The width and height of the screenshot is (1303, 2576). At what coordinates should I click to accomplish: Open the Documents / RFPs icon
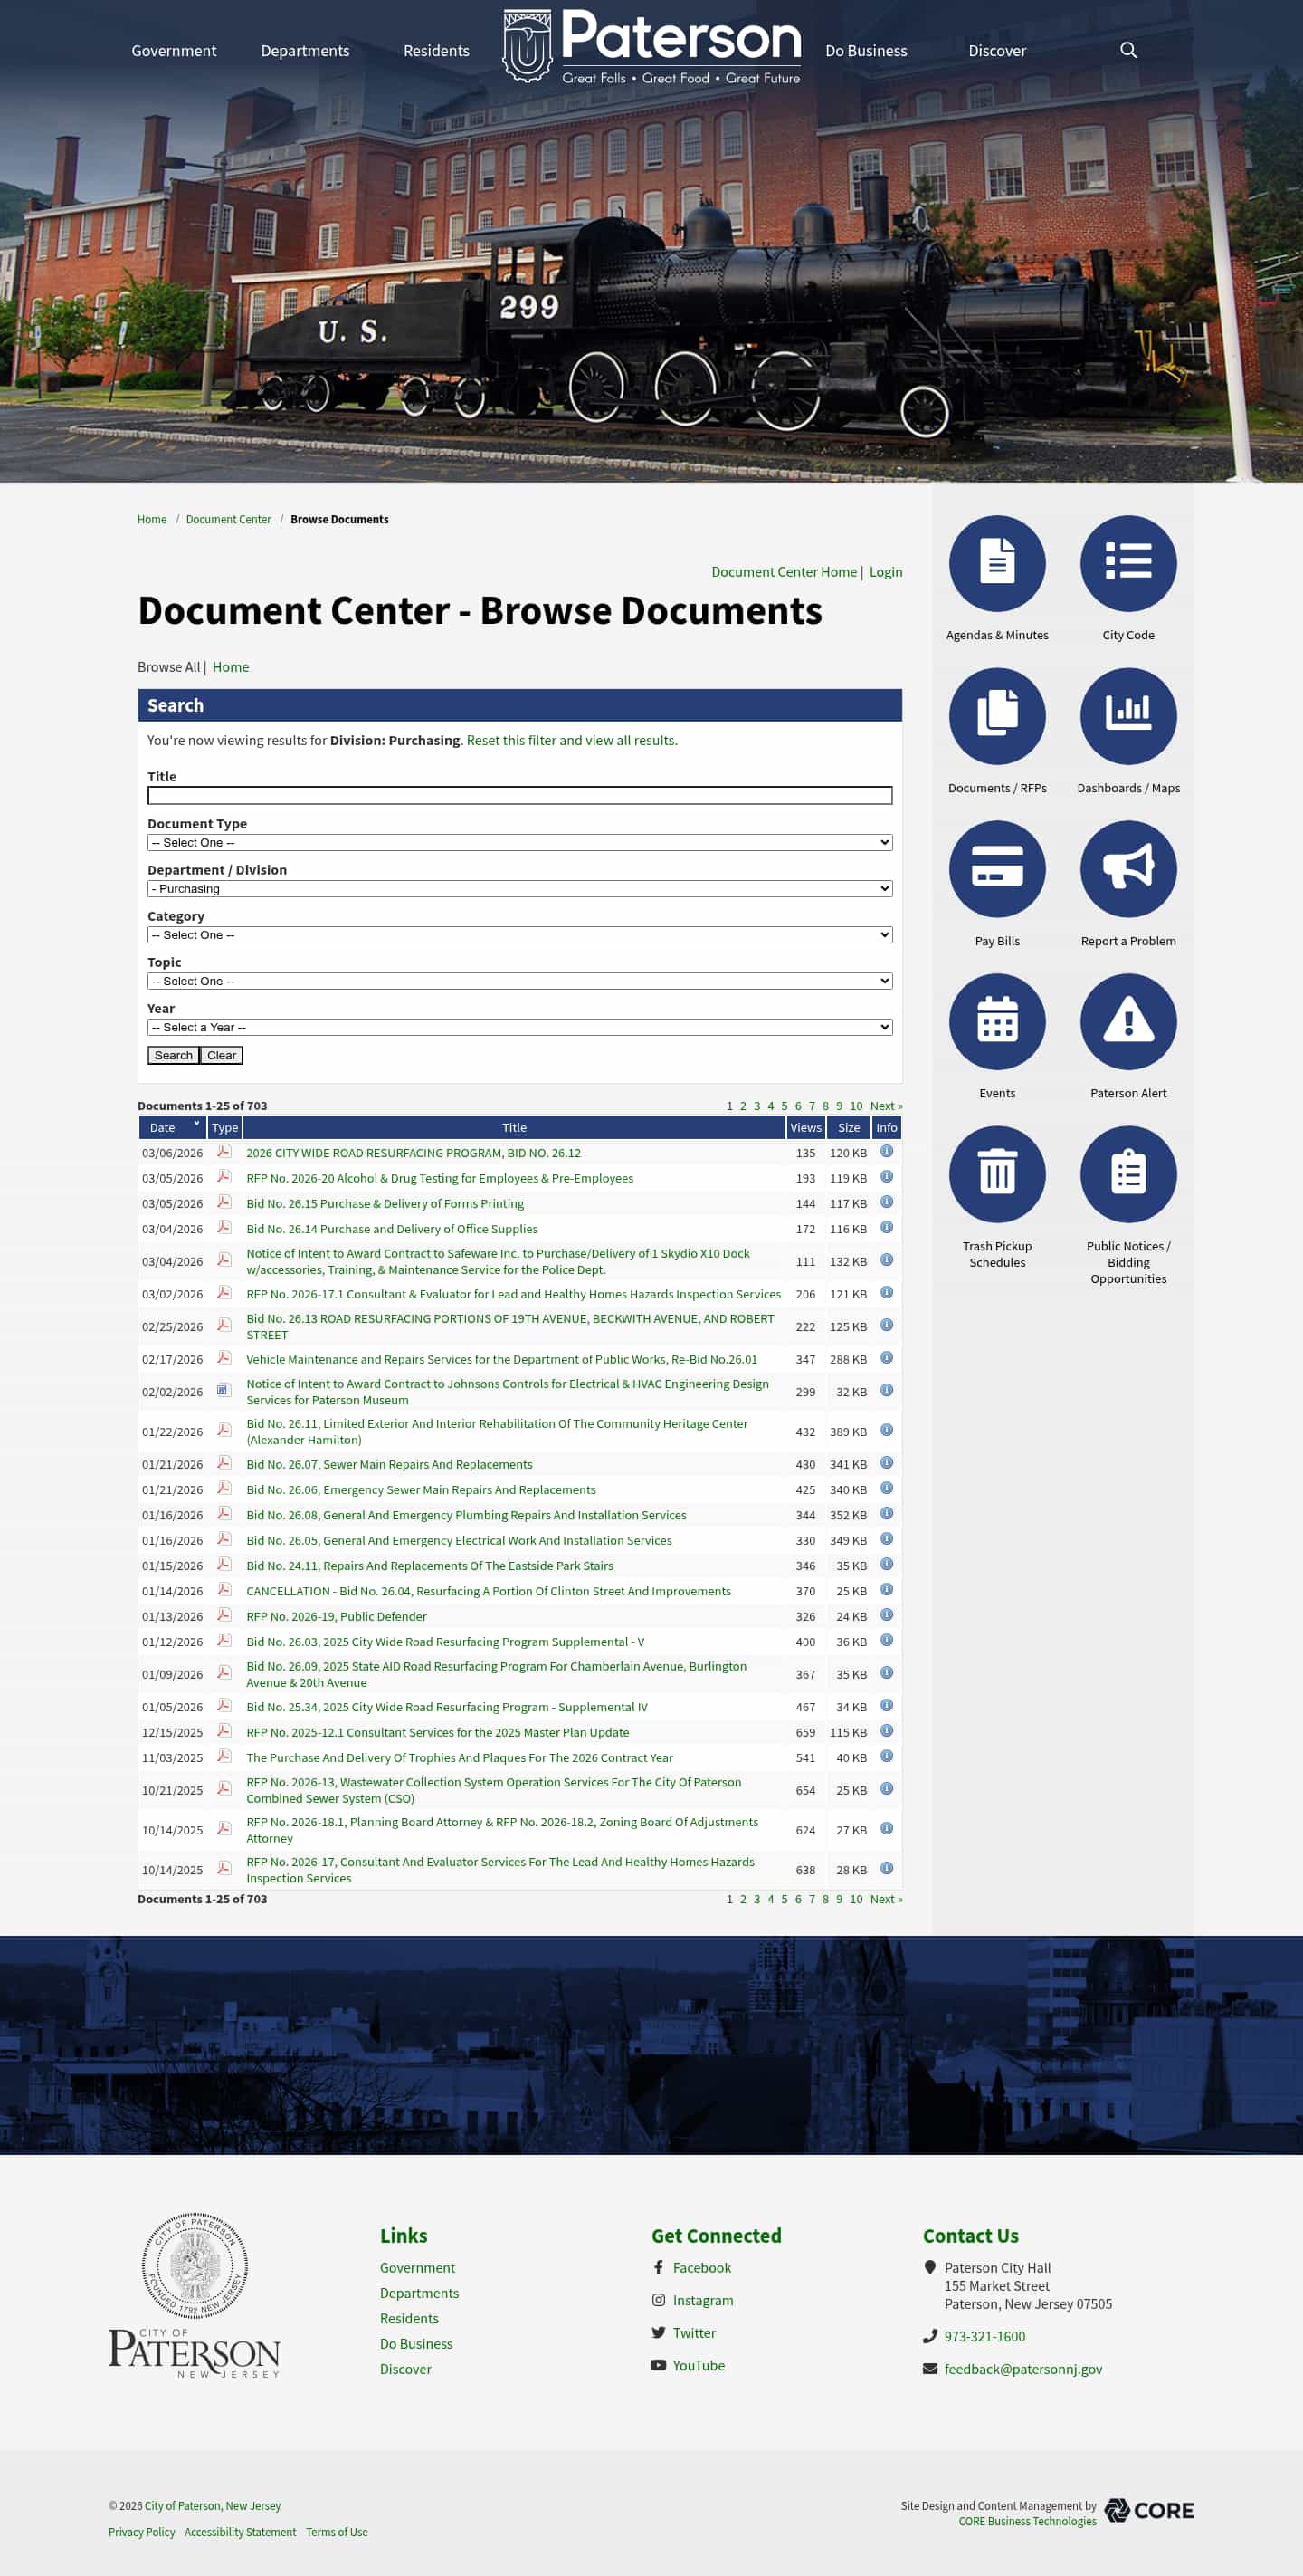996,716
